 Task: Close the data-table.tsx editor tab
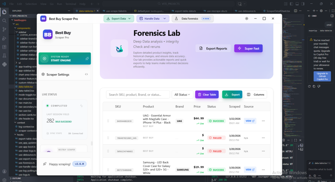pos(98,11)
